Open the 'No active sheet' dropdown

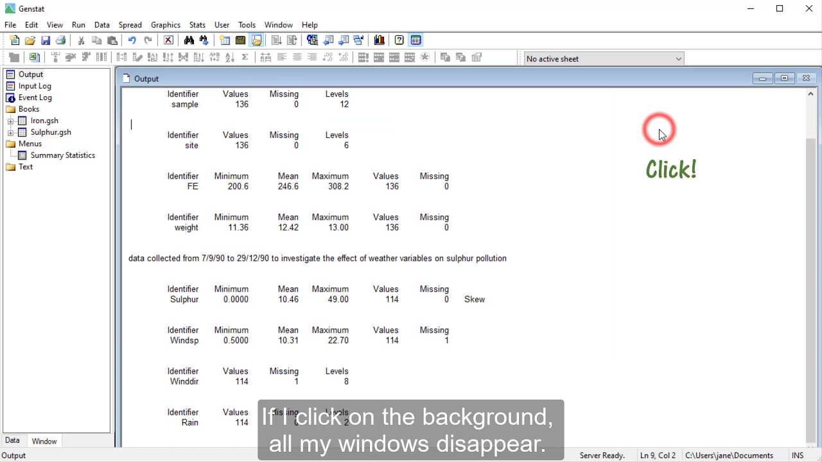point(604,59)
